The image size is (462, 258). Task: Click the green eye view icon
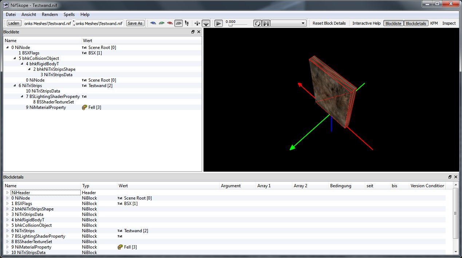click(x=162, y=23)
